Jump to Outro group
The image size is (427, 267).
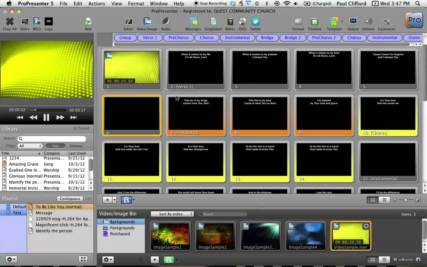click(x=414, y=37)
